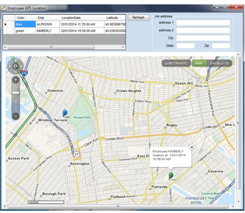This screenshot has height=213, width=245.
Task: Click the Route 27 shield on map
Action: coord(76,154)
